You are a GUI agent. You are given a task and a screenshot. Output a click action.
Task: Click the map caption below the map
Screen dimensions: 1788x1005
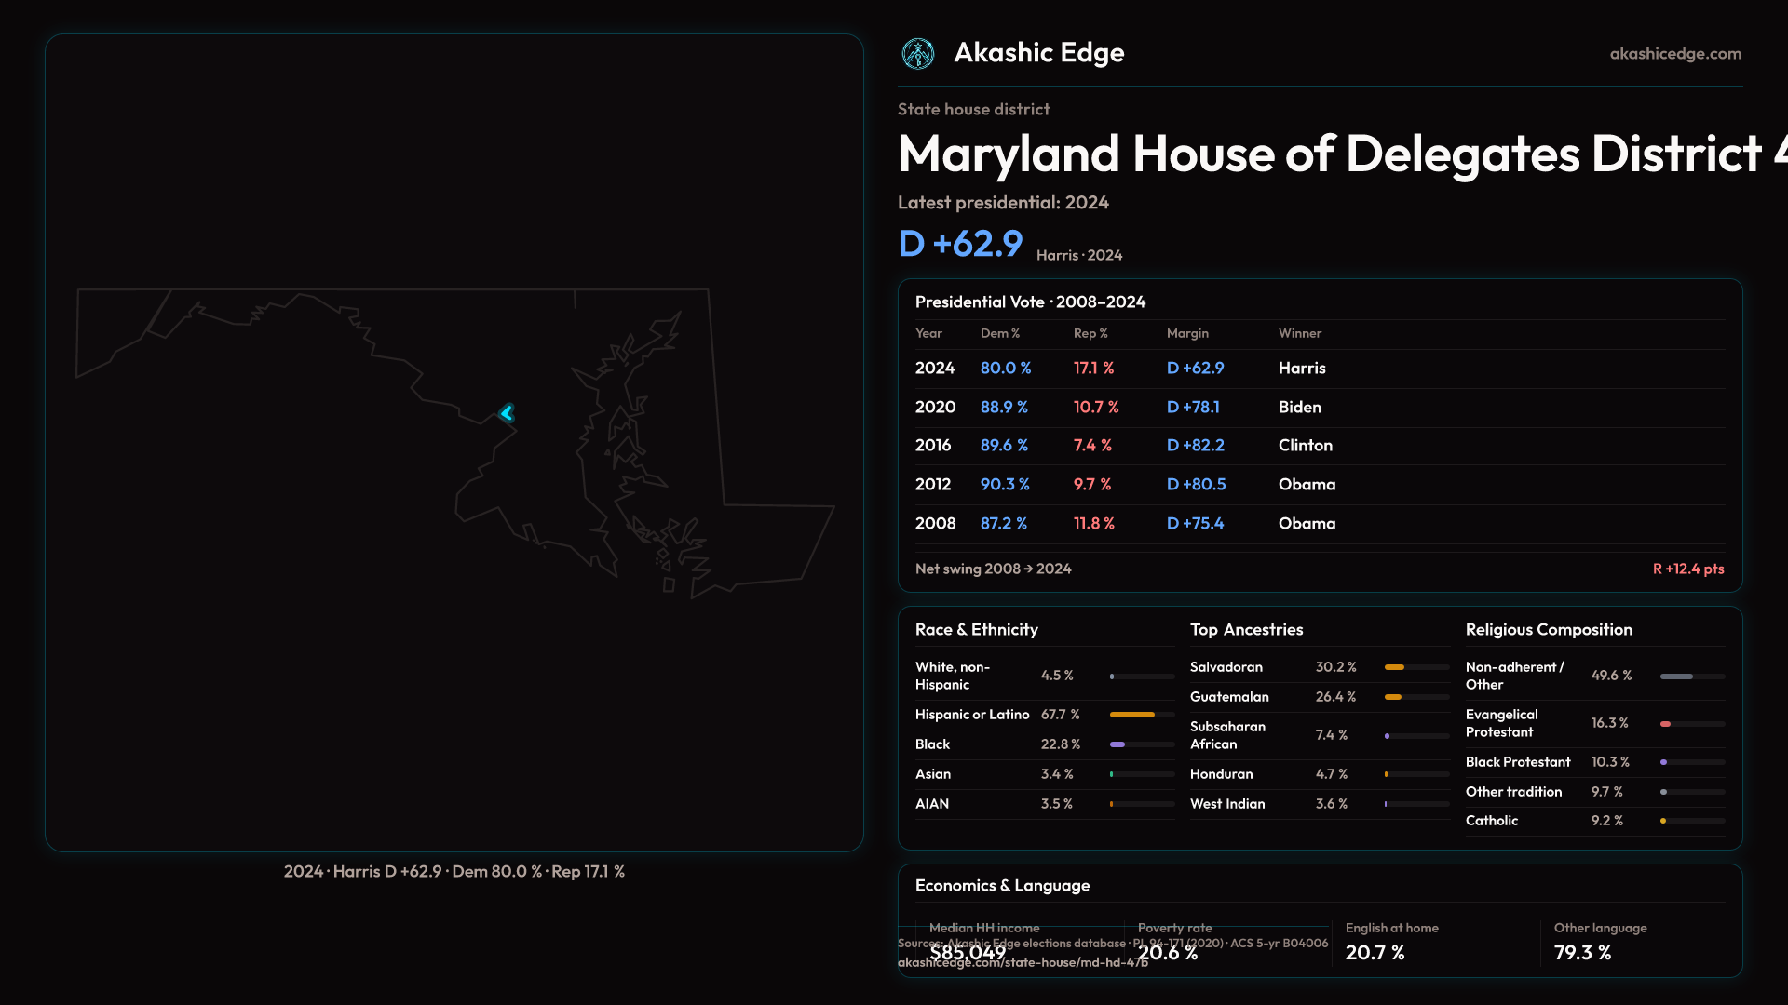454,872
